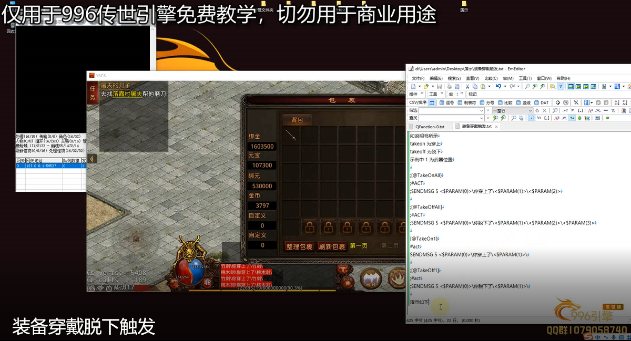Open the 筛选 filter combo box dropdown
Screen dimensions: 631x341
tap(481, 110)
